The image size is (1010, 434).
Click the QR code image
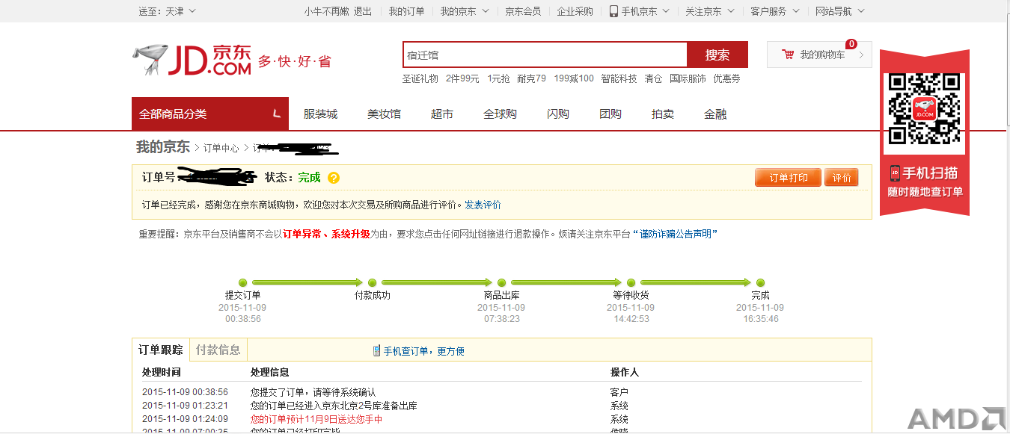click(924, 109)
